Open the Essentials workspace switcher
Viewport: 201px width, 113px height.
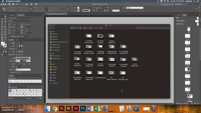(x=179, y=4)
